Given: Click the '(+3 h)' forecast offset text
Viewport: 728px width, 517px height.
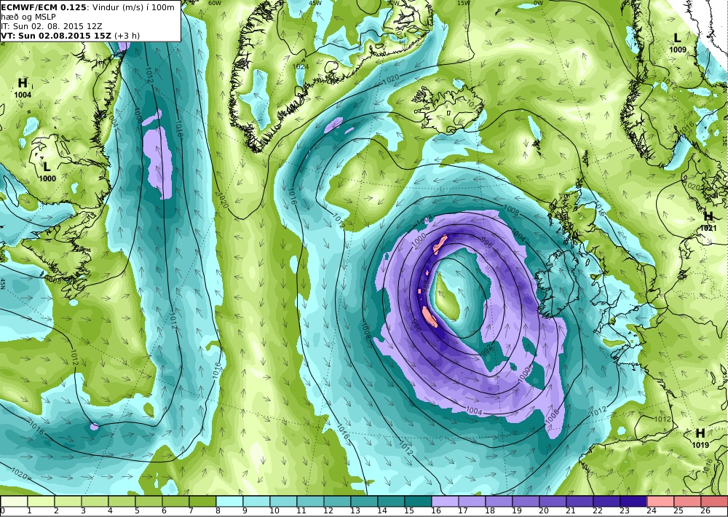Looking at the screenshot, I should [127, 36].
